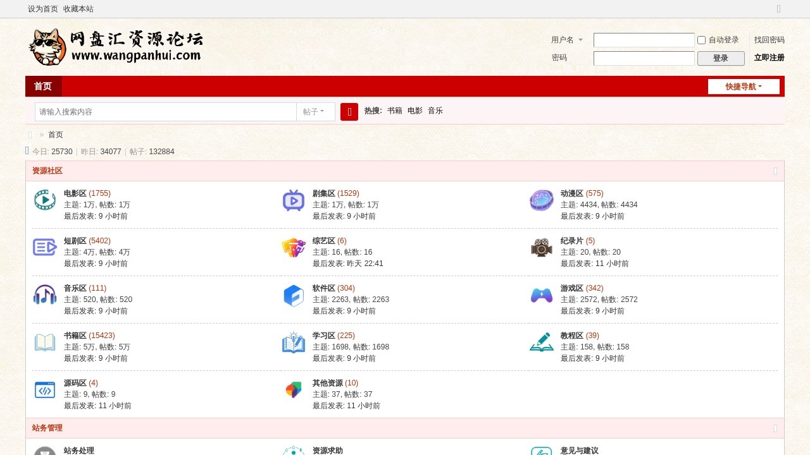Focus the 请输入搜索内容 search box

[x=166, y=112]
